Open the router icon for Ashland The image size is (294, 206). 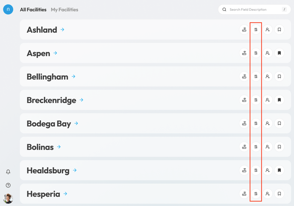click(x=244, y=30)
